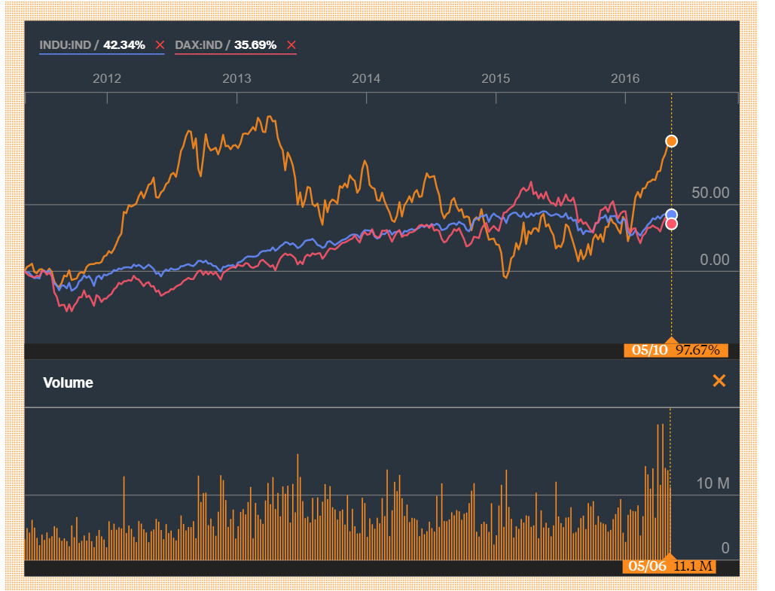Close the Volume panel with orange X
Screen dimensions: 775x591
tap(719, 381)
